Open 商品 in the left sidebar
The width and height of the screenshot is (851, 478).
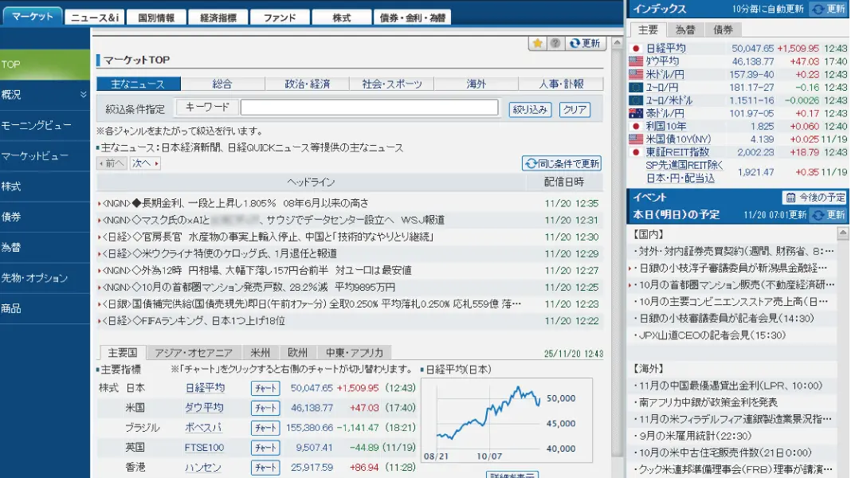(x=45, y=309)
